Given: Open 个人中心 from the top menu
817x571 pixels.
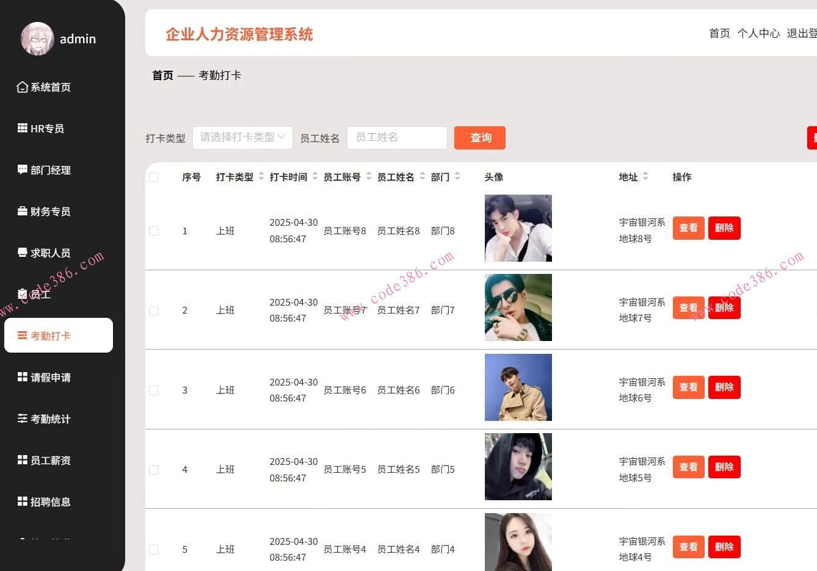Looking at the screenshot, I should pyautogui.click(x=758, y=33).
